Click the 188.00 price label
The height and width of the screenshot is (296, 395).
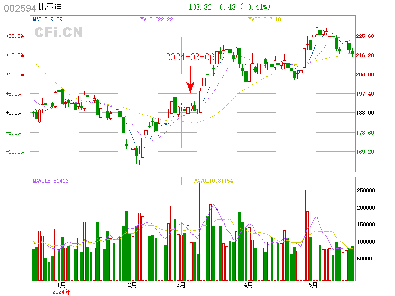click(x=365, y=113)
